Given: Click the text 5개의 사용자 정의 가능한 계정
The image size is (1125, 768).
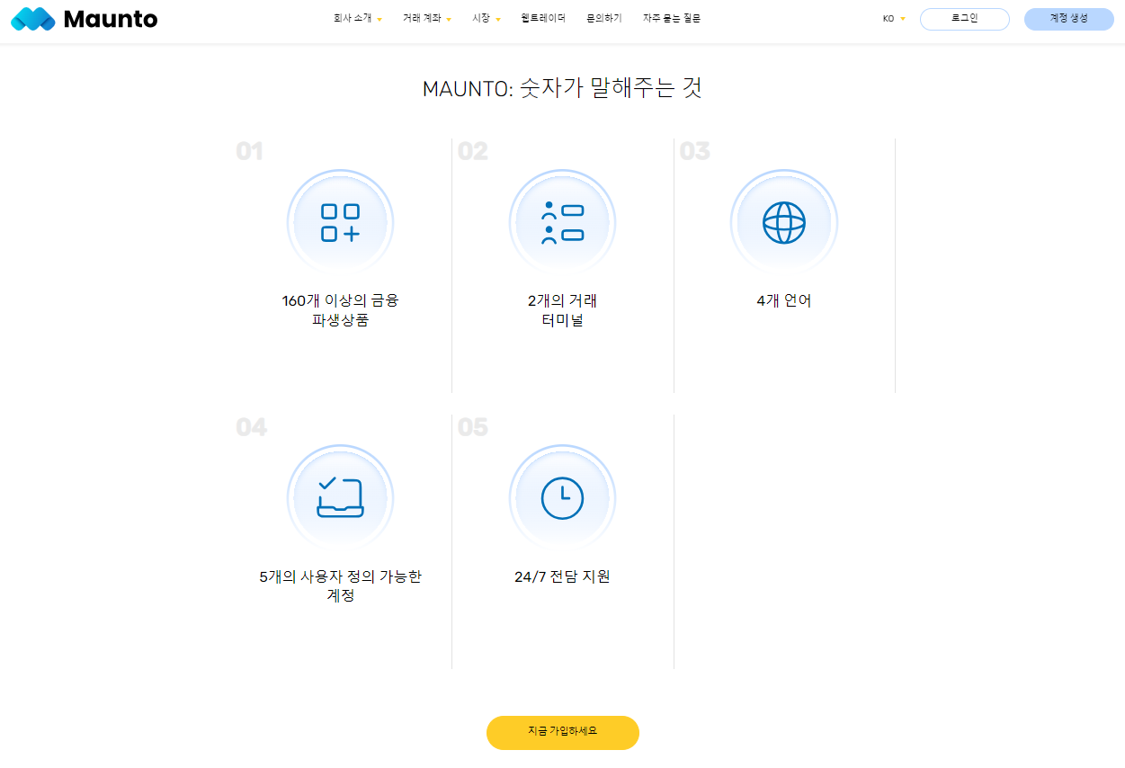Looking at the screenshot, I should (x=340, y=585).
